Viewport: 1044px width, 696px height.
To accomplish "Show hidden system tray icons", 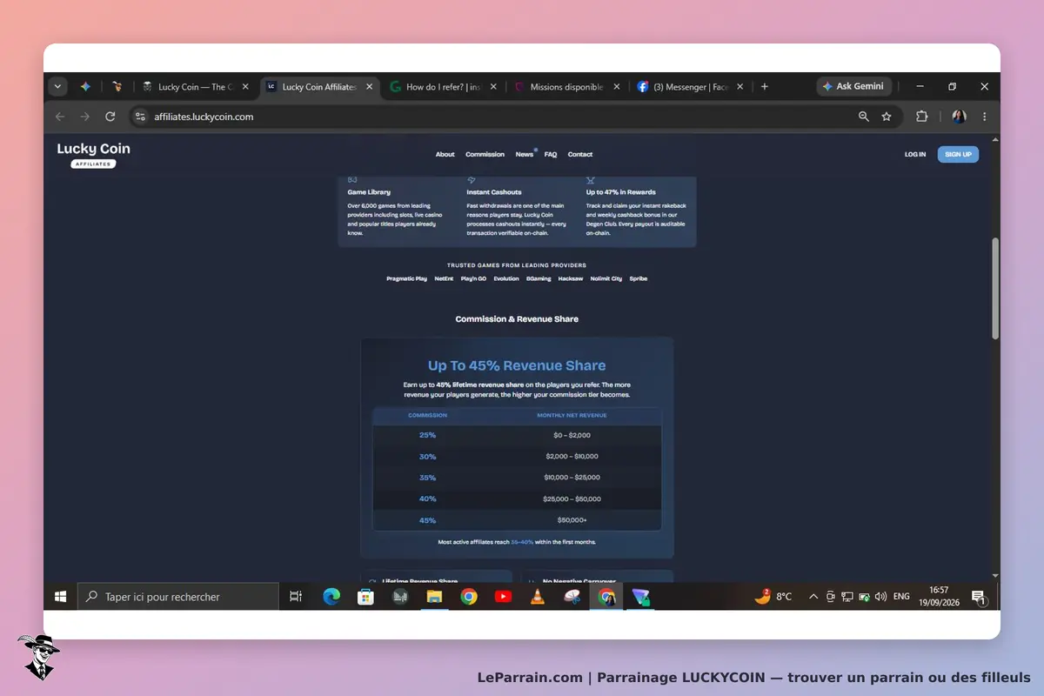I will (x=813, y=597).
